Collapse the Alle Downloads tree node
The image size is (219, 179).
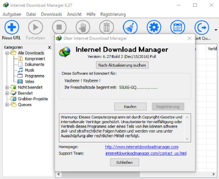click(7, 53)
